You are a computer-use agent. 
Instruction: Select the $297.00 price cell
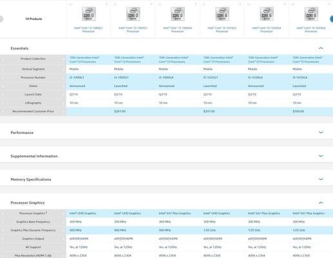209,112
